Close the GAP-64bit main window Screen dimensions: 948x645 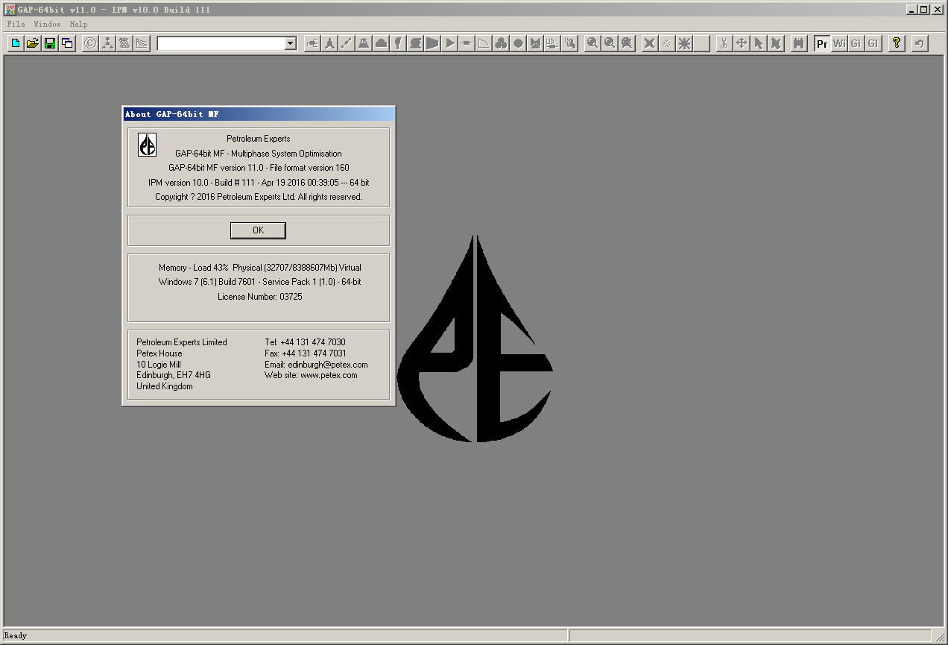click(938, 9)
